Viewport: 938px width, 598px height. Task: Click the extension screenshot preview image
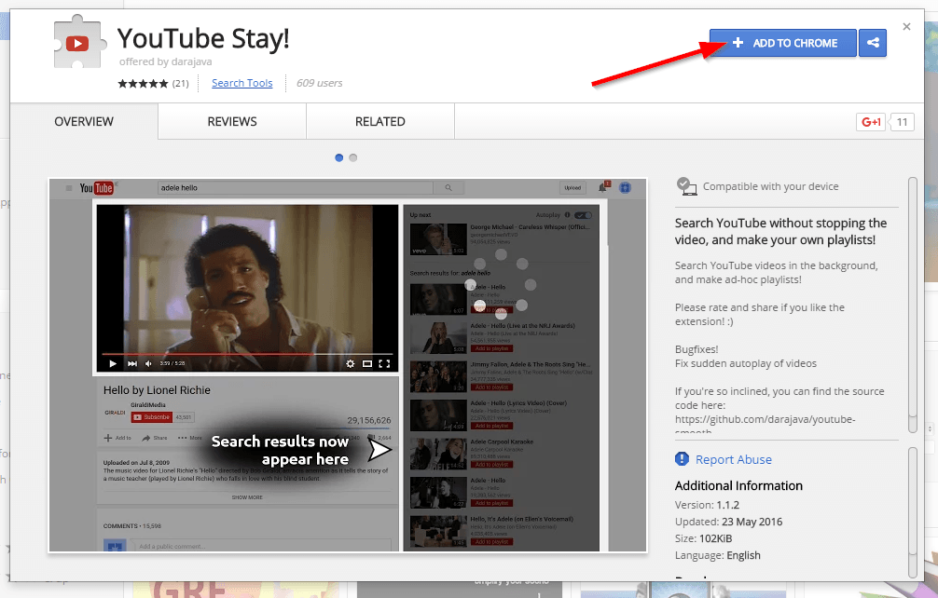348,365
